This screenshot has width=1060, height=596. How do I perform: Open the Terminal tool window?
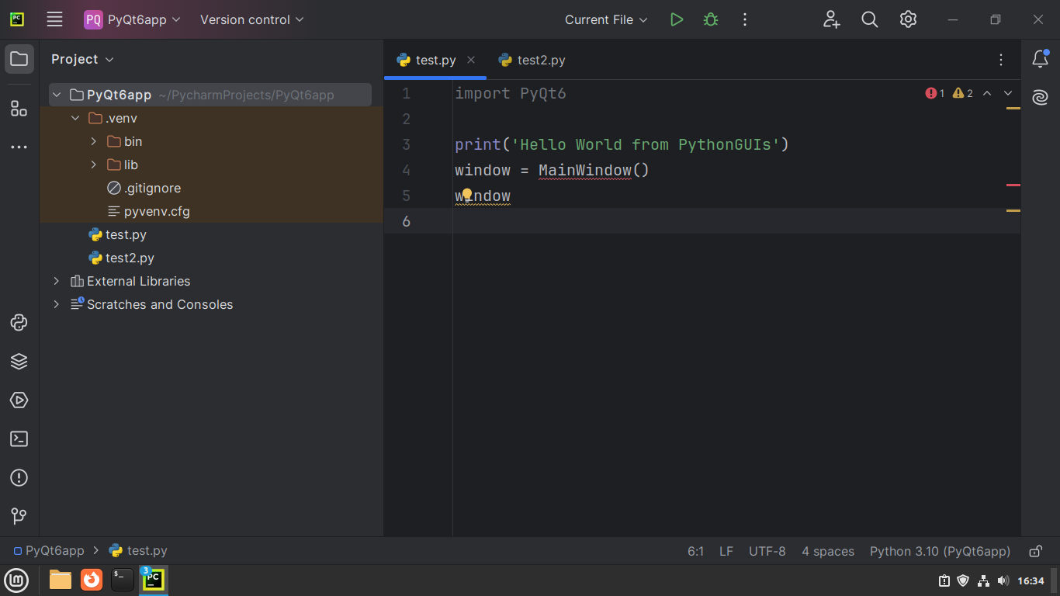(19, 439)
